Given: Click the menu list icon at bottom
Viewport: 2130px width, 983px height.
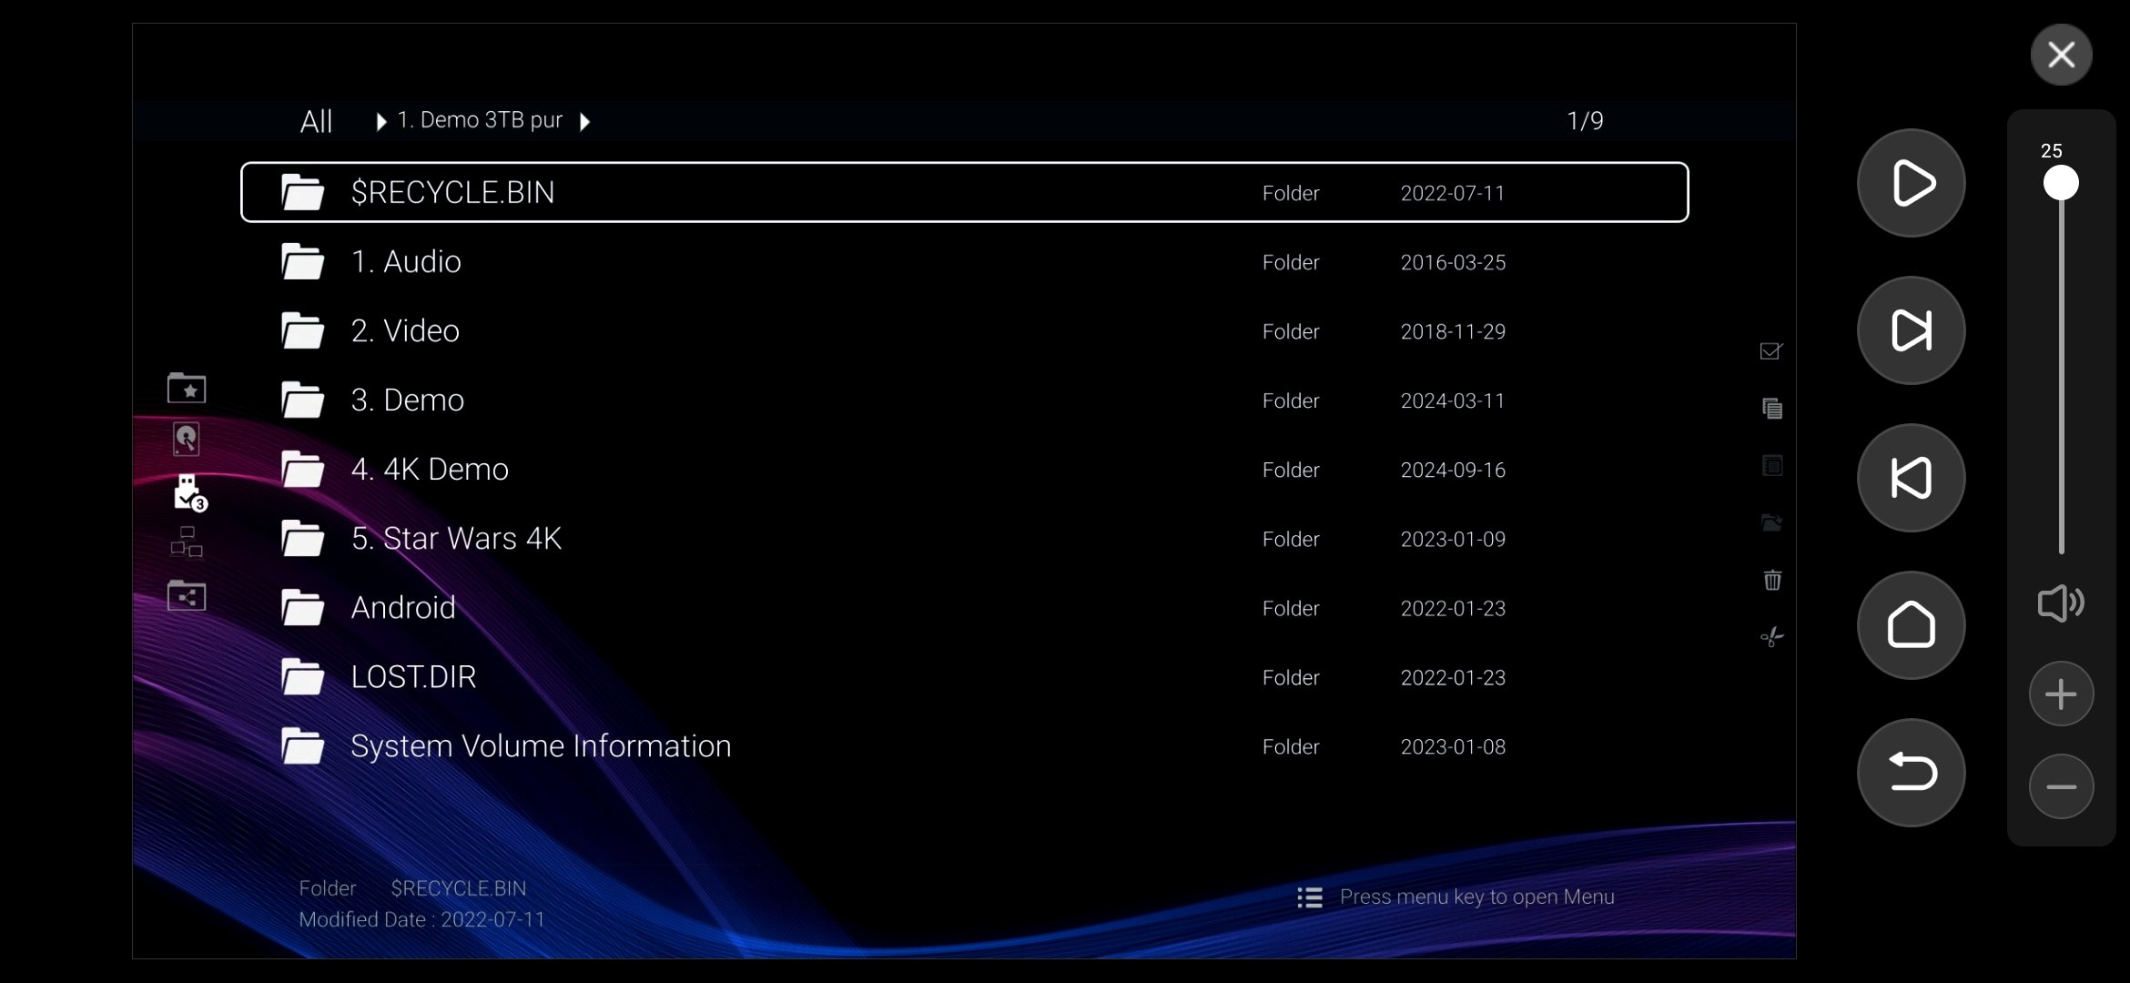Looking at the screenshot, I should pos(1309,897).
